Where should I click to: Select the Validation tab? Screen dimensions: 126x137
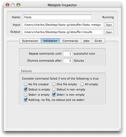click(x=50, y=41)
